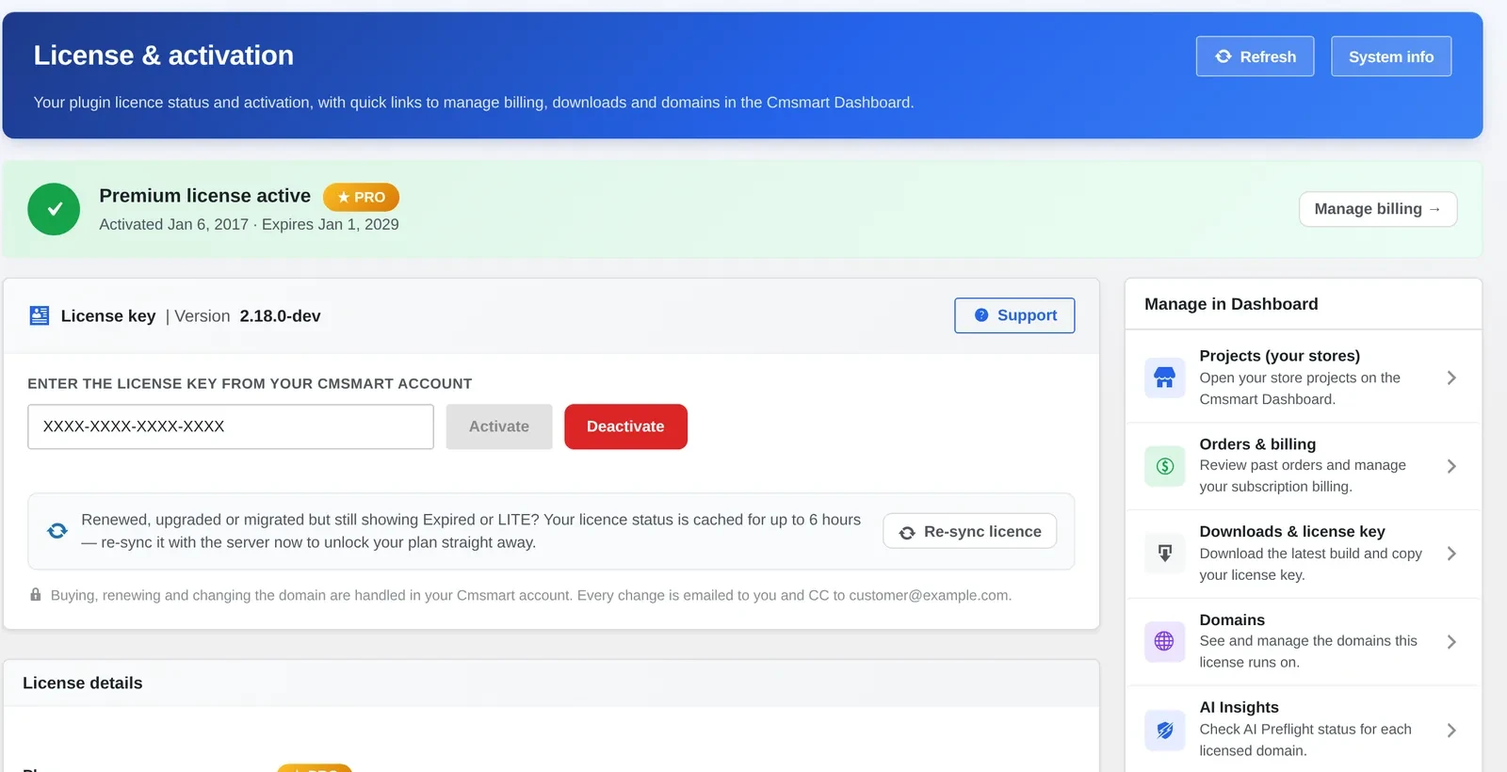Click the Projects store icon
The width and height of the screenshot is (1507, 772).
(1165, 378)
